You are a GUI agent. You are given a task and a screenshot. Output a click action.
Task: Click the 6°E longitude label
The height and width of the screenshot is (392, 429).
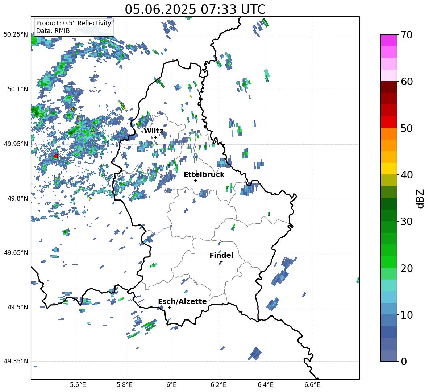171,385
